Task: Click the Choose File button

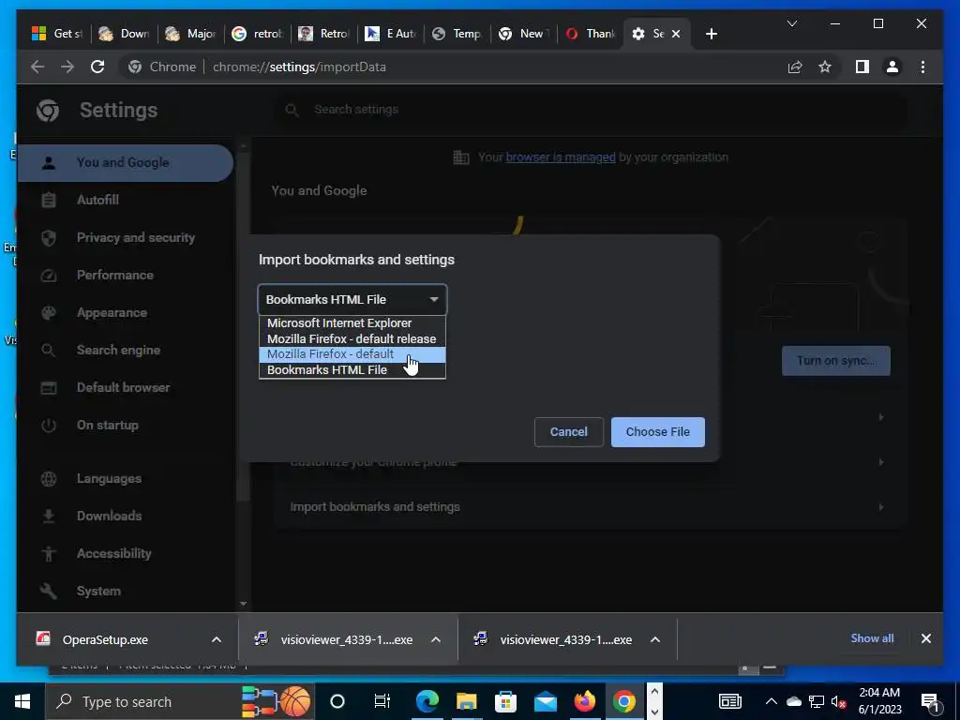Action: 657,431
